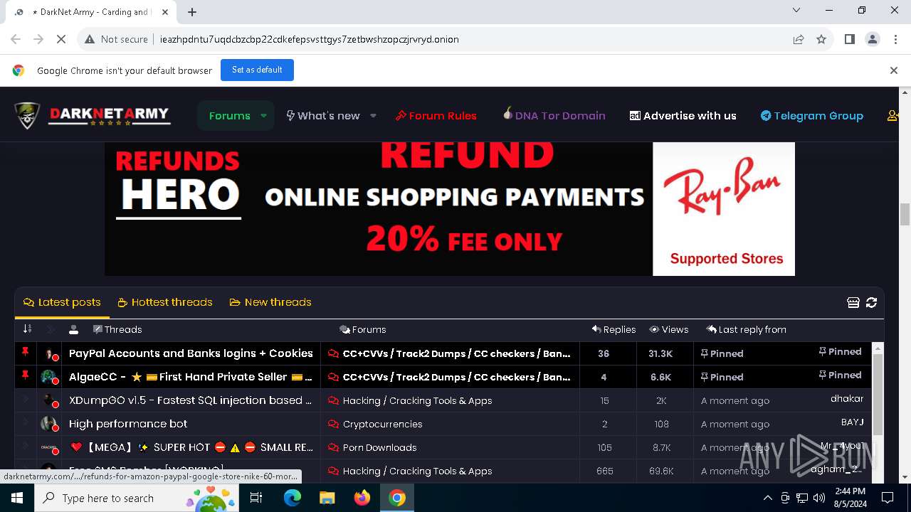Click the Refunds Hero advertisement banner
The image size is (911, 512).
coord(450,208)
